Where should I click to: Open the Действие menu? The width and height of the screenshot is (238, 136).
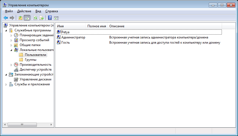tap(24, 11)
